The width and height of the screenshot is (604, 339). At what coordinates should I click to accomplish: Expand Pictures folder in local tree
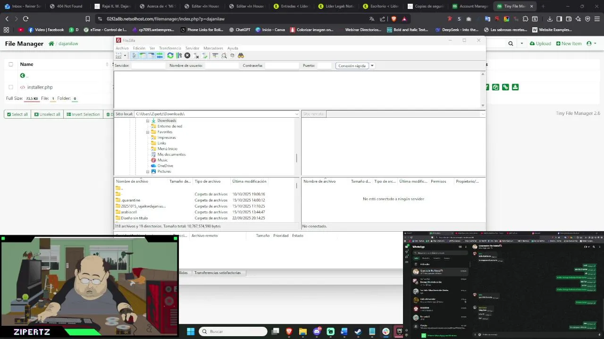(147, 171)
